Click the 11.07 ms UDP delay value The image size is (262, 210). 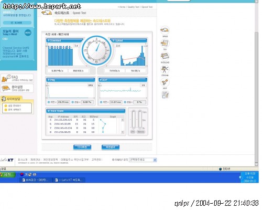(x=116, y=102)
